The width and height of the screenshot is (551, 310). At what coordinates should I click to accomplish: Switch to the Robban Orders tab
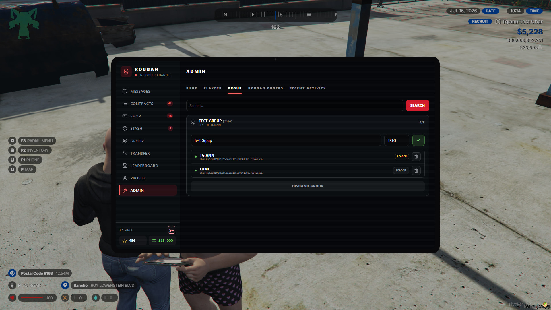265,88
